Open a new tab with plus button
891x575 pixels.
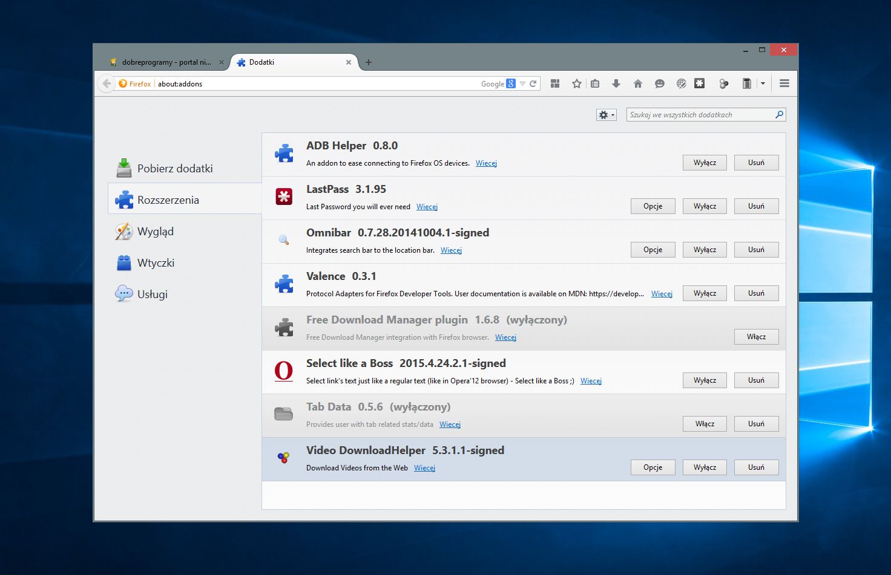[x=369, y=62]
